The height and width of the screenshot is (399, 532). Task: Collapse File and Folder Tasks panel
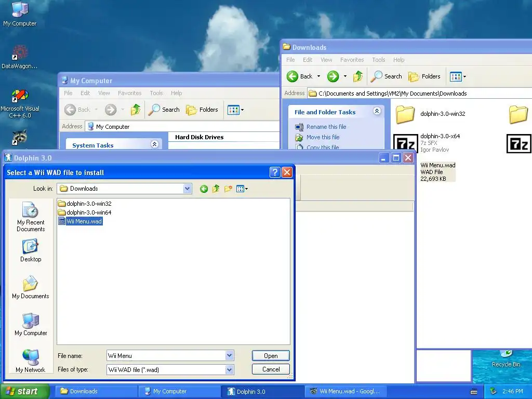point(377,111)
